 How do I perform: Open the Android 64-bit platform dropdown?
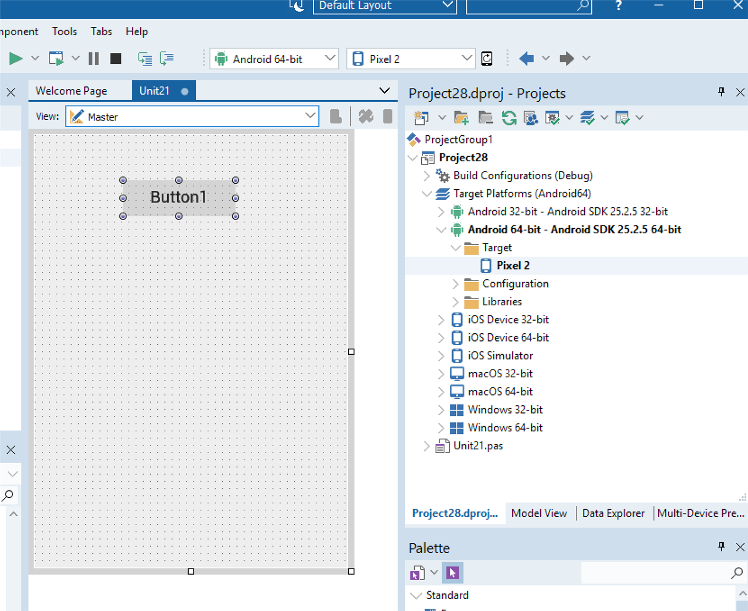click(x=330, y=58)
